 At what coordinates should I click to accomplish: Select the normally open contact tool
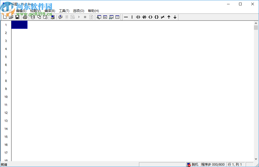pyautogui.click(x=138, y=17)
